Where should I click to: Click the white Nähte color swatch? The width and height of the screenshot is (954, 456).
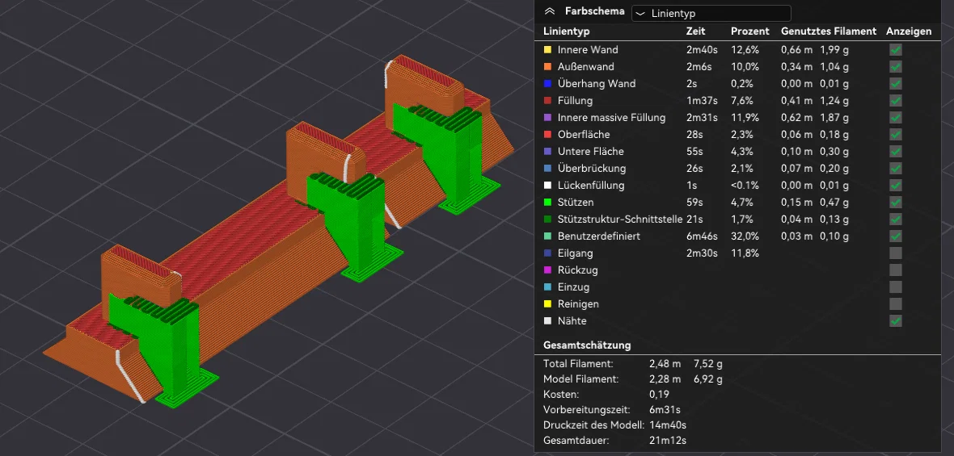click(547, 320)
